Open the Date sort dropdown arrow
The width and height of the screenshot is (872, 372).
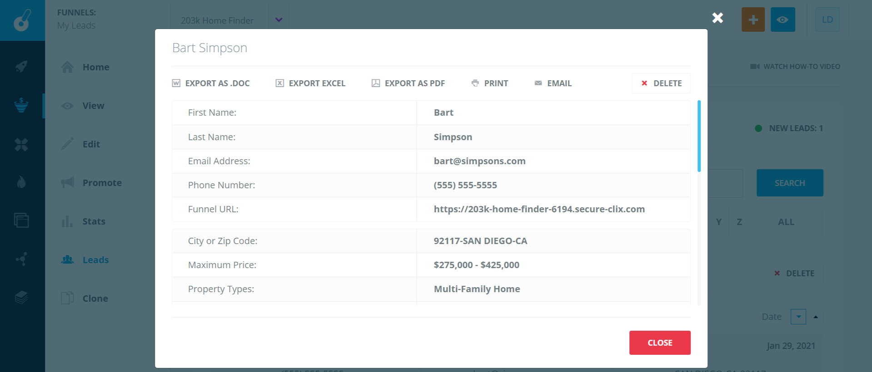798,317
